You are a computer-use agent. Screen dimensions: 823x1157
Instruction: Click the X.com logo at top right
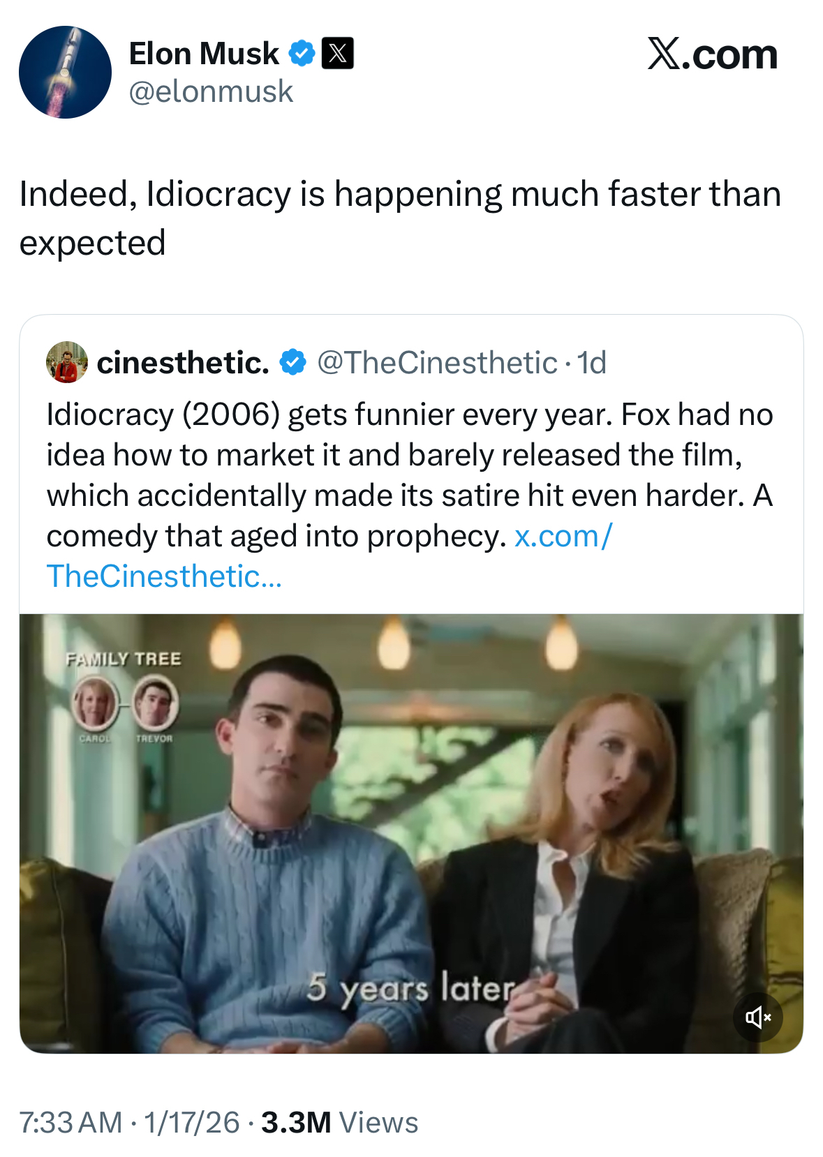pos(712,54)
